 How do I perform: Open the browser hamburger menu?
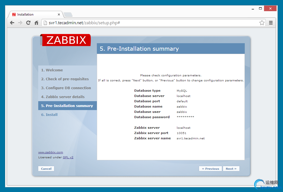click(x=271, y=23)
